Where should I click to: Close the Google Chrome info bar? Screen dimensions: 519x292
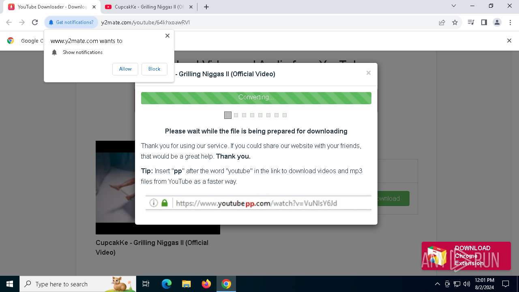(509, 41)
